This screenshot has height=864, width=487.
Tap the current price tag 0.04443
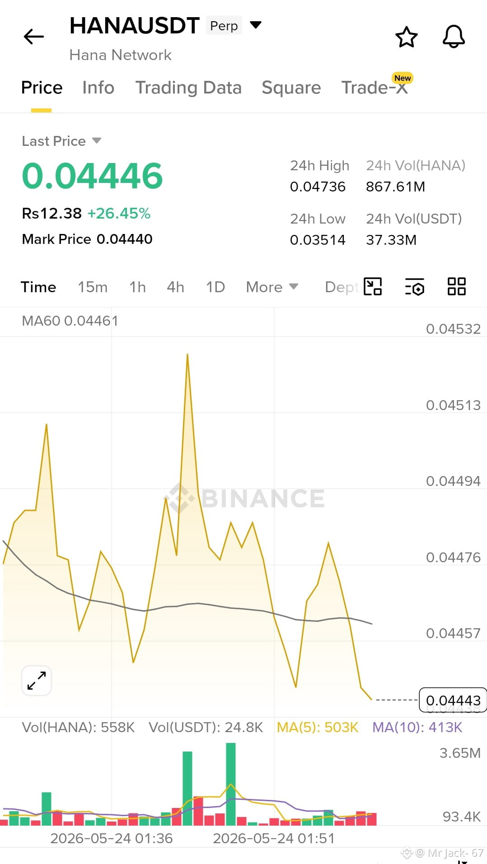[x=453, y=700]
